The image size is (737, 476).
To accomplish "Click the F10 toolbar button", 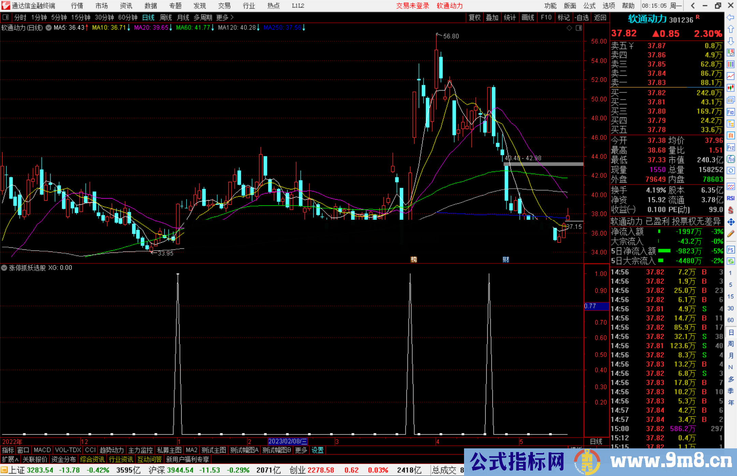I will click(546, 17).
